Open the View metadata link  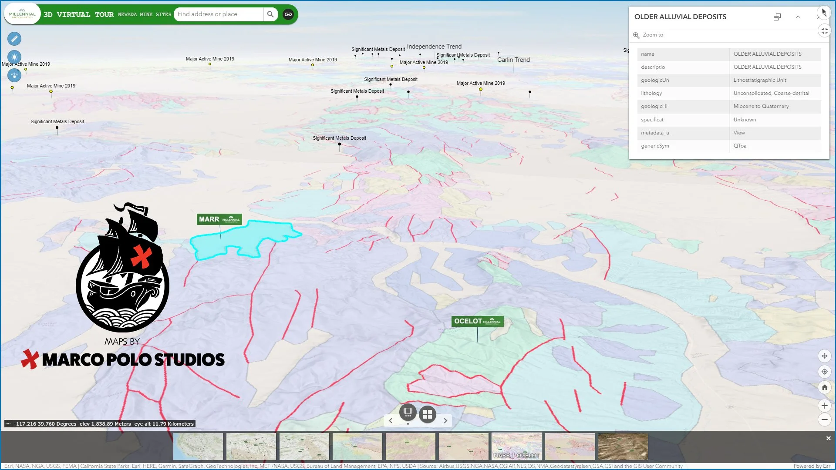click(x=739, y=133)
